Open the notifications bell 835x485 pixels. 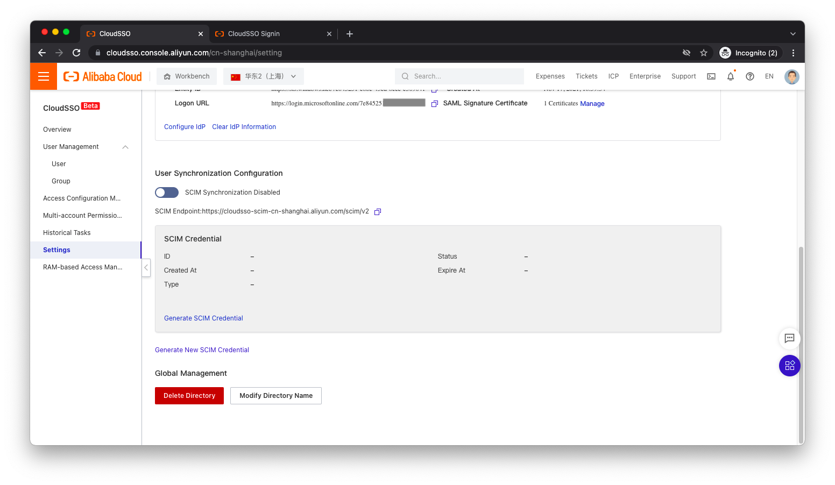point(731,76)
